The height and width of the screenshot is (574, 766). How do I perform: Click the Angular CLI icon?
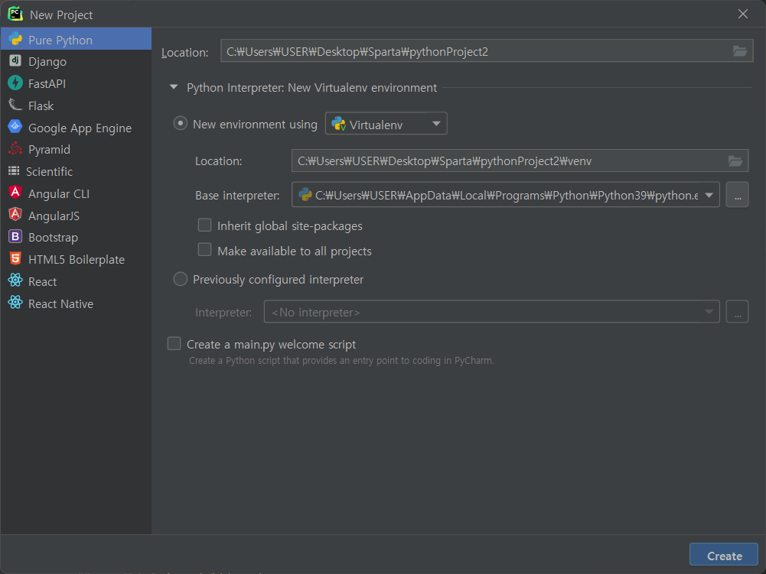point(15,193)
